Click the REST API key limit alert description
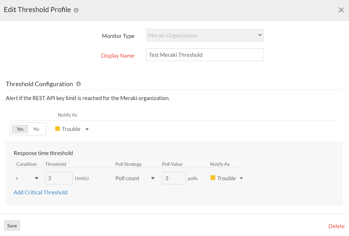 tap(88, 98)
